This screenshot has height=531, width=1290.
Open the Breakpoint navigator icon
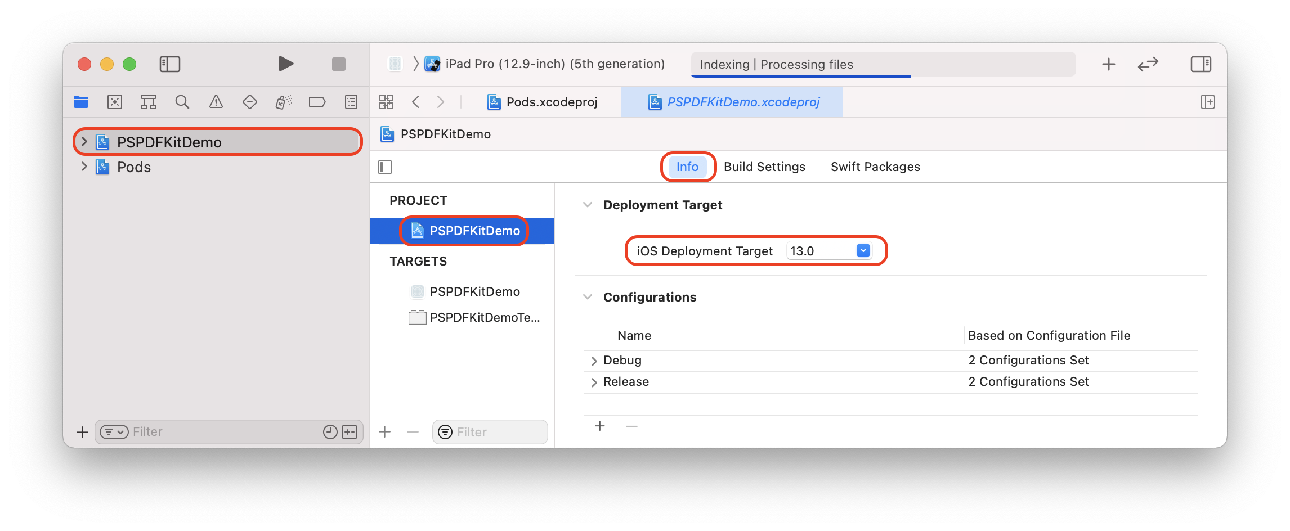[x=317, y=102]
